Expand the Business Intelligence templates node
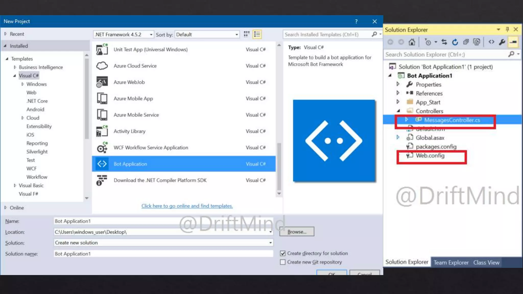Screen dimensions: 523x294 coord(15,67)
